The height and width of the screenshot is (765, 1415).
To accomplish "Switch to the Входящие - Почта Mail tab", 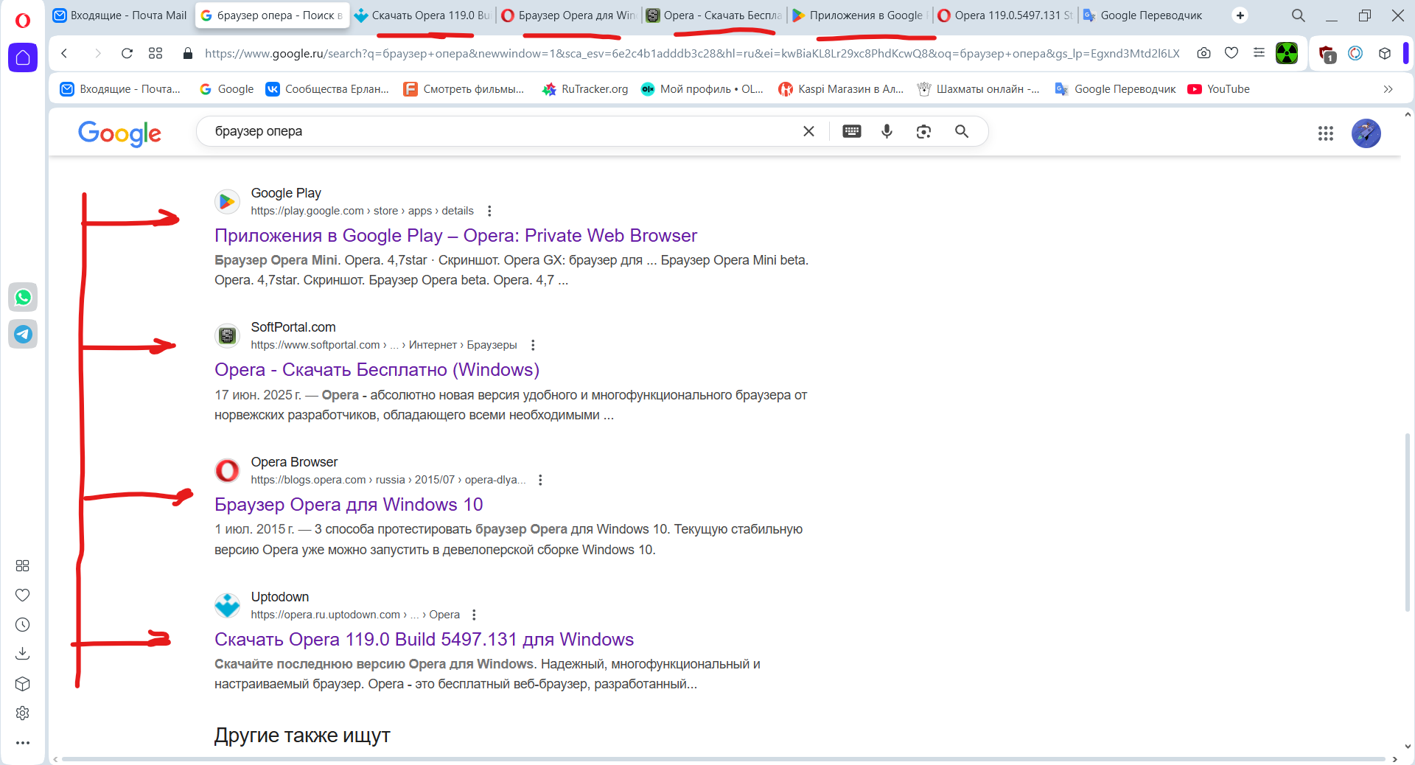I will point(121,15).
